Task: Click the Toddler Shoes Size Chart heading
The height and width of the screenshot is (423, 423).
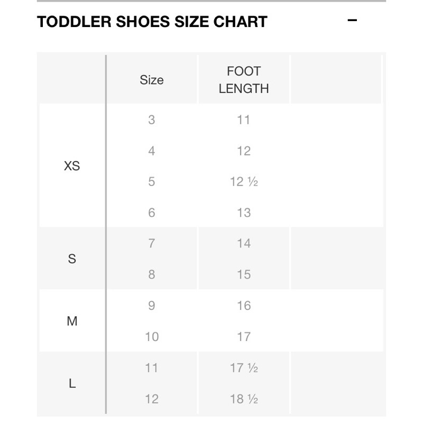Action: 152,22
